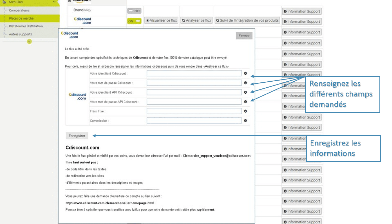Open the cdiscount.com sellerhomepage.html link
This screenshot has width=392, height=224.
pyautogui.click(x=110, y=203)
